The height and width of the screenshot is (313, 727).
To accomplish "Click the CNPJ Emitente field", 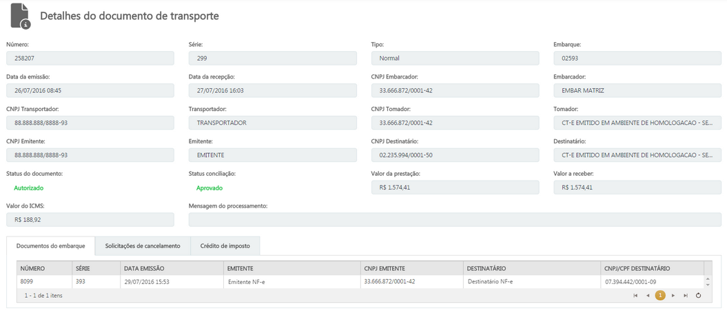I will pyautogui.click(x=90, y=155).
